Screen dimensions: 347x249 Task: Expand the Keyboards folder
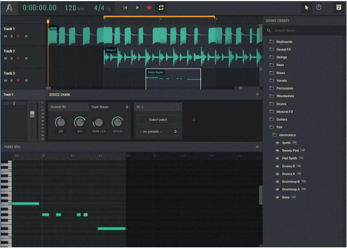[284, 42]
